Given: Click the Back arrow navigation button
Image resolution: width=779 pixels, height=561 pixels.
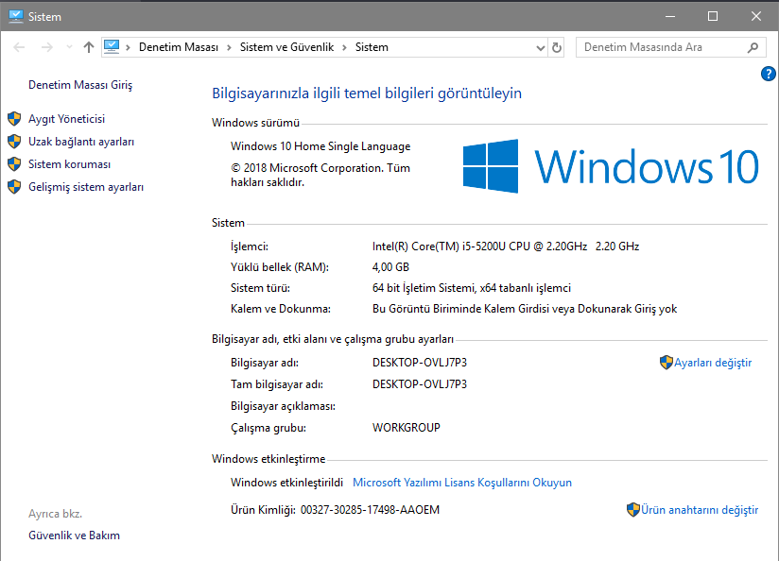Looking at the screenshot, I should [20, 47].
